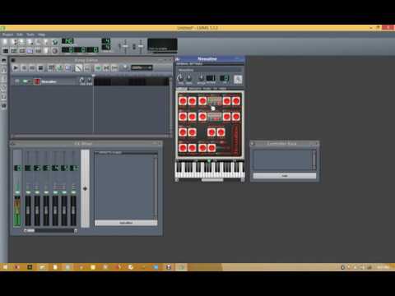Toggle the Effects Chain enable checkbox

pyautogui.click(x=96, y=153)
